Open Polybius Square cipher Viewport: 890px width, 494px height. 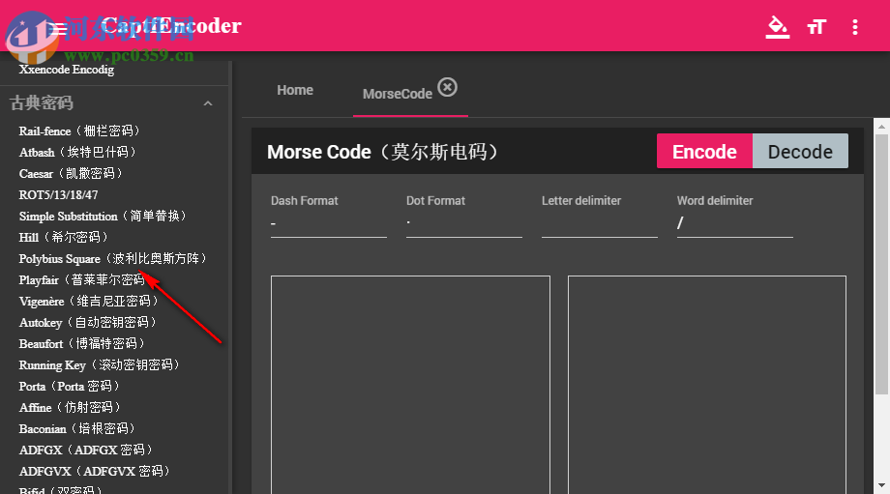pyautogui.click(x=112, y=259)
